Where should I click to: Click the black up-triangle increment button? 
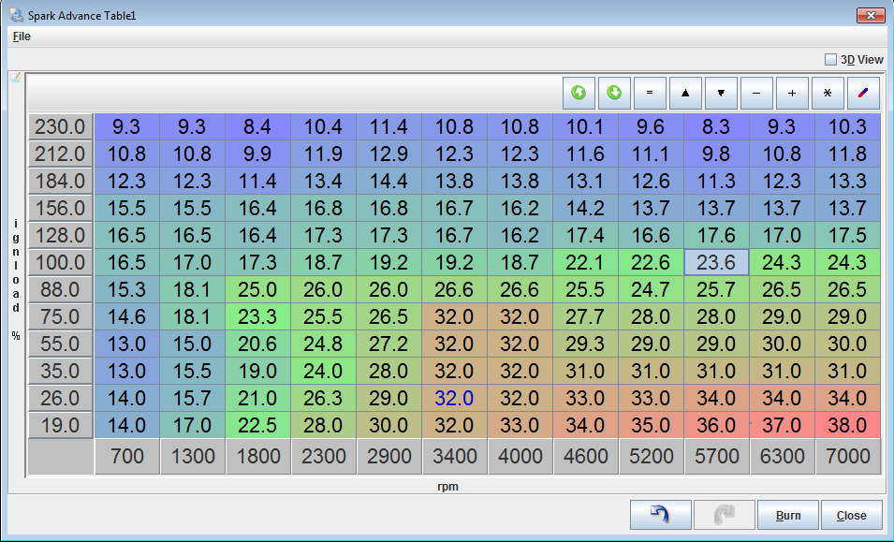(x=685, y=94)
